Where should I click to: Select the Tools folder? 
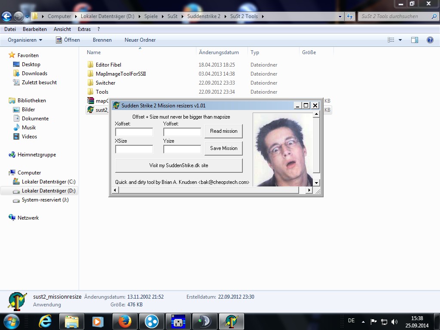[x=102, y=92]
